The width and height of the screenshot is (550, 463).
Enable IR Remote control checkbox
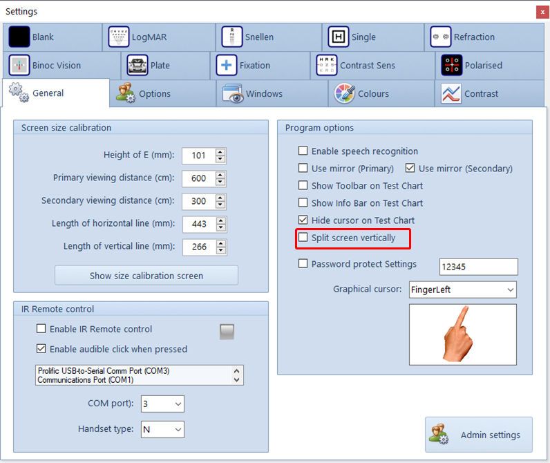pos(41,330)
